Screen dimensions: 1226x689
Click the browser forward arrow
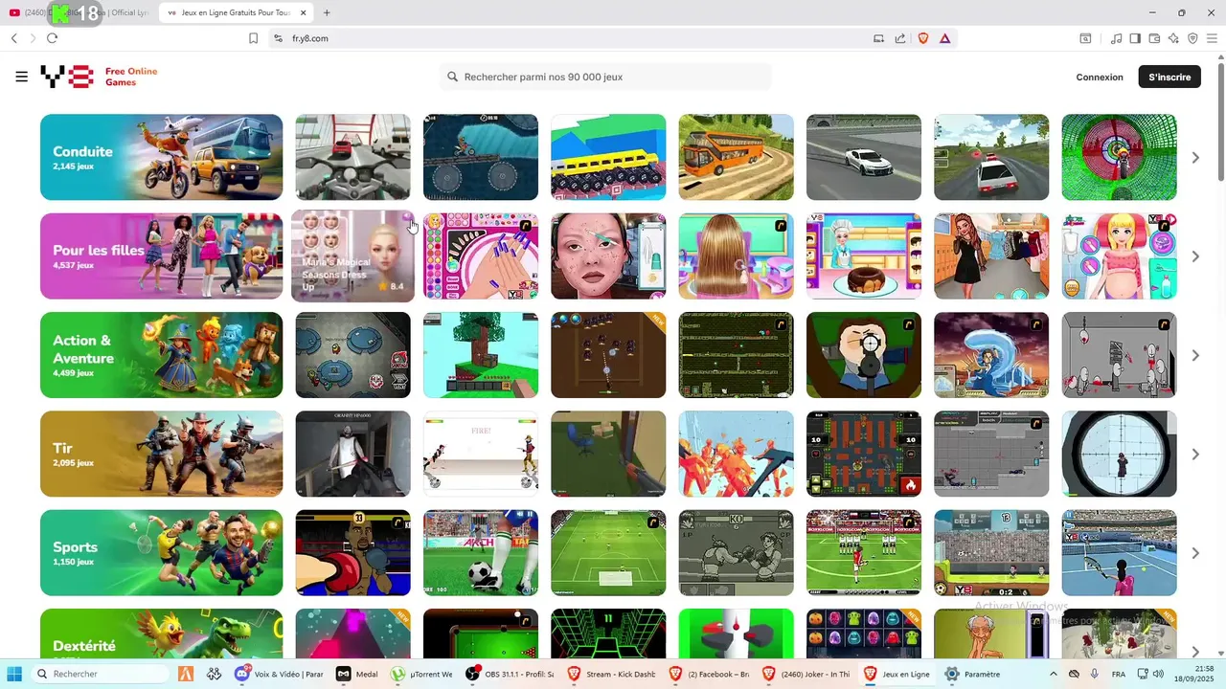coord(33,38)
